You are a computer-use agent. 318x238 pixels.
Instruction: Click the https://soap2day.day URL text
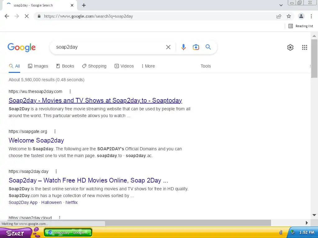[x=29, y=172]
